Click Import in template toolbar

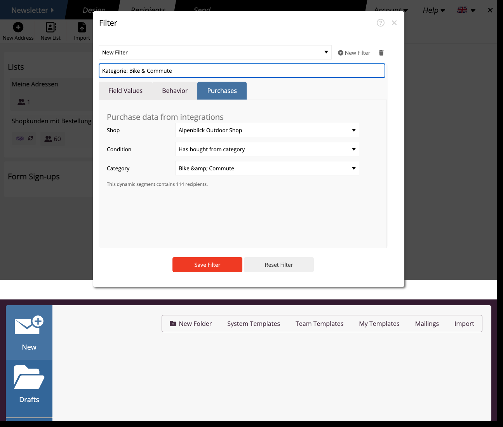point(464,324)
